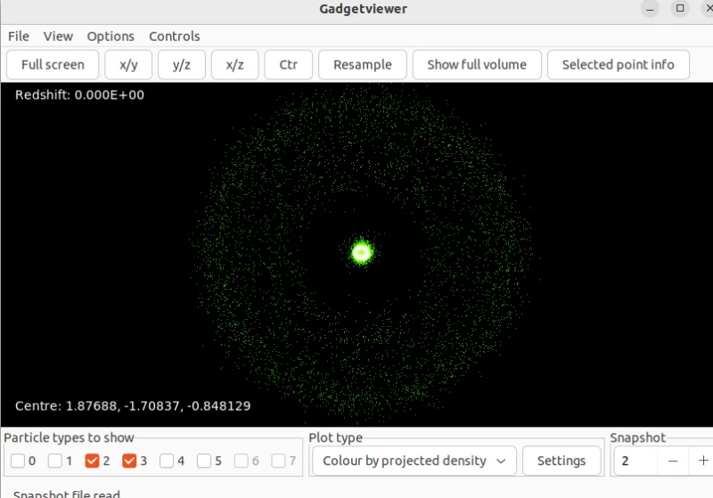
Task: Uncheck particle type 3 checkbox
Action: pyautogui.click(x=129, y=461)
